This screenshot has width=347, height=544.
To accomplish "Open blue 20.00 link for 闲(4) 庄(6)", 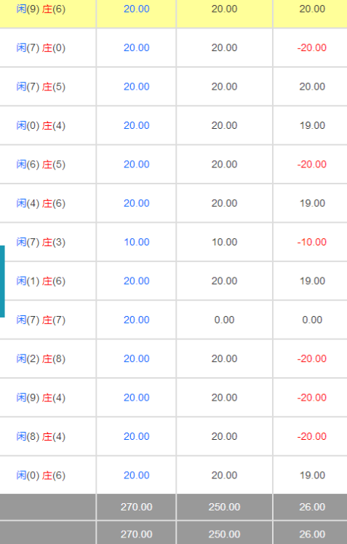I will 137,203.
